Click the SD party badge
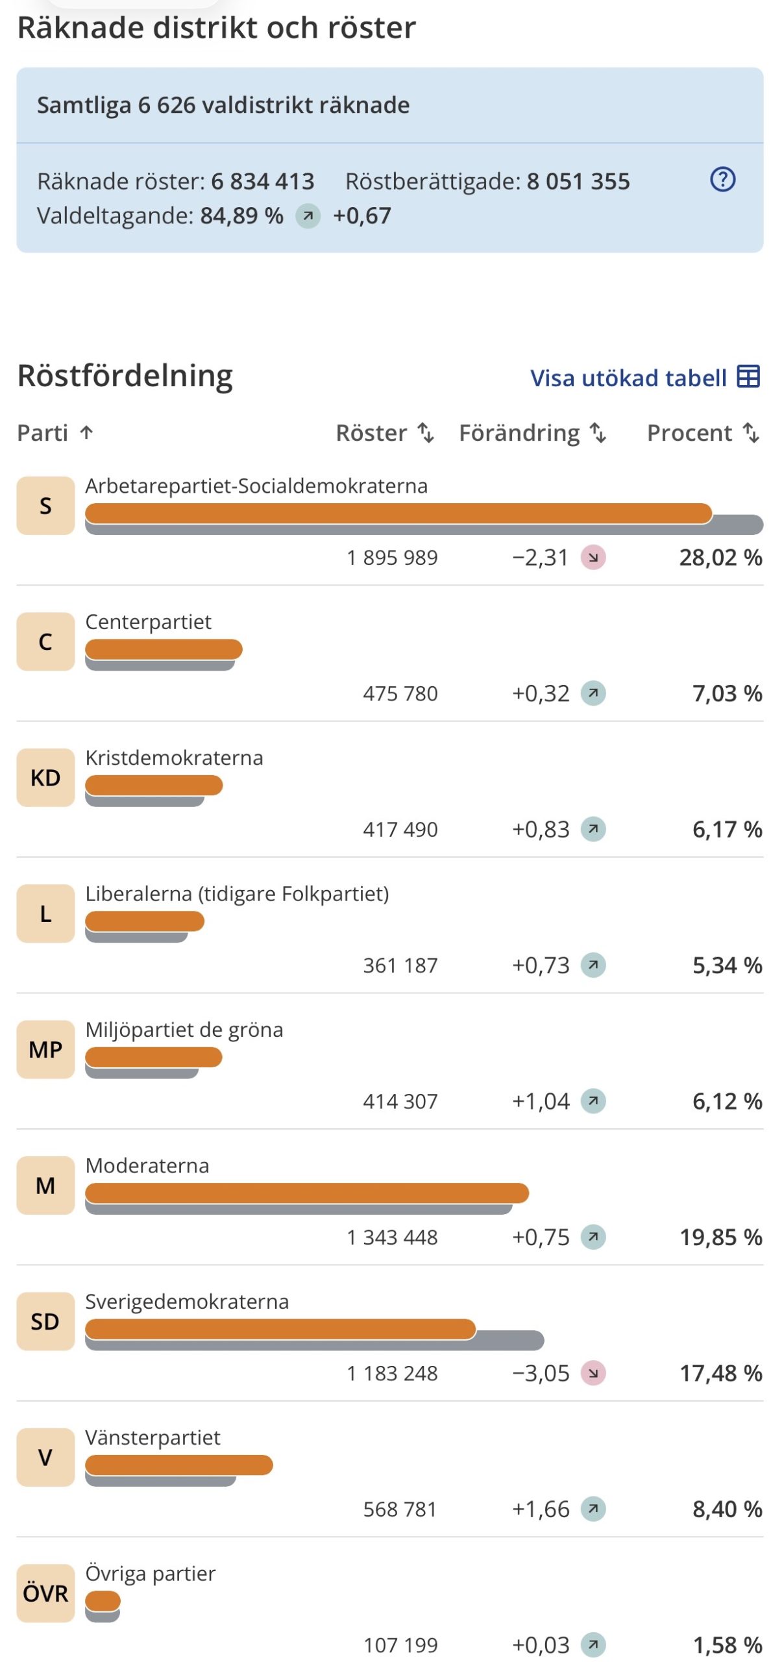Image resolution: width=784 pixels, height=1662 pixels. [x=45, y=1321]
